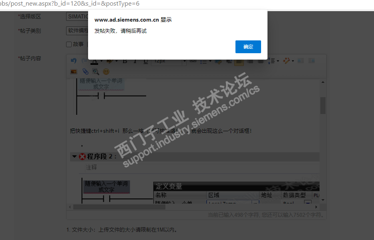This screenshot has height=240, width=374.
Task: Click the insert image icon
Action: [x=74, y=72]
